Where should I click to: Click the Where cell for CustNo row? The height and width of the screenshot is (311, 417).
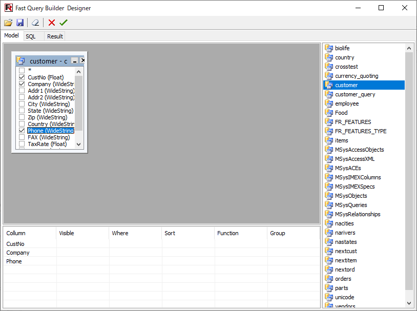[x=135, y=244]
